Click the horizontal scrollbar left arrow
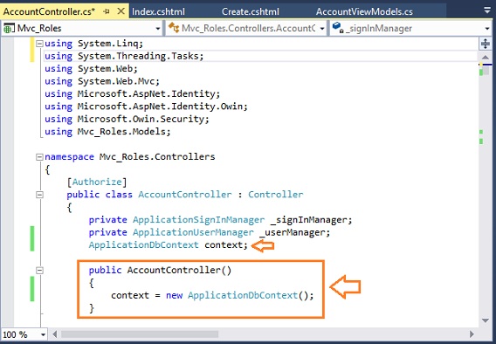This screenshot has height=344, width=496. (x=55, y=334)
